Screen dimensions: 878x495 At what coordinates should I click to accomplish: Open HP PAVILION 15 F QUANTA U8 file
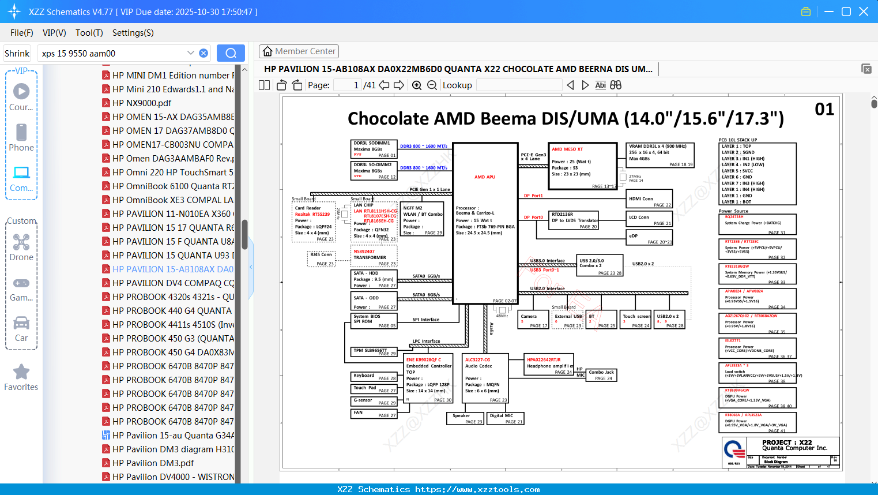coord(168,241)
